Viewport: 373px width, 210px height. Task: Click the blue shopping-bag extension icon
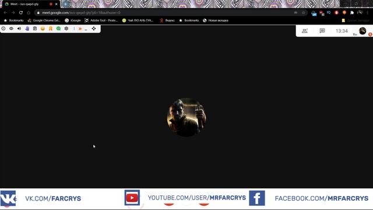[314, 13]
